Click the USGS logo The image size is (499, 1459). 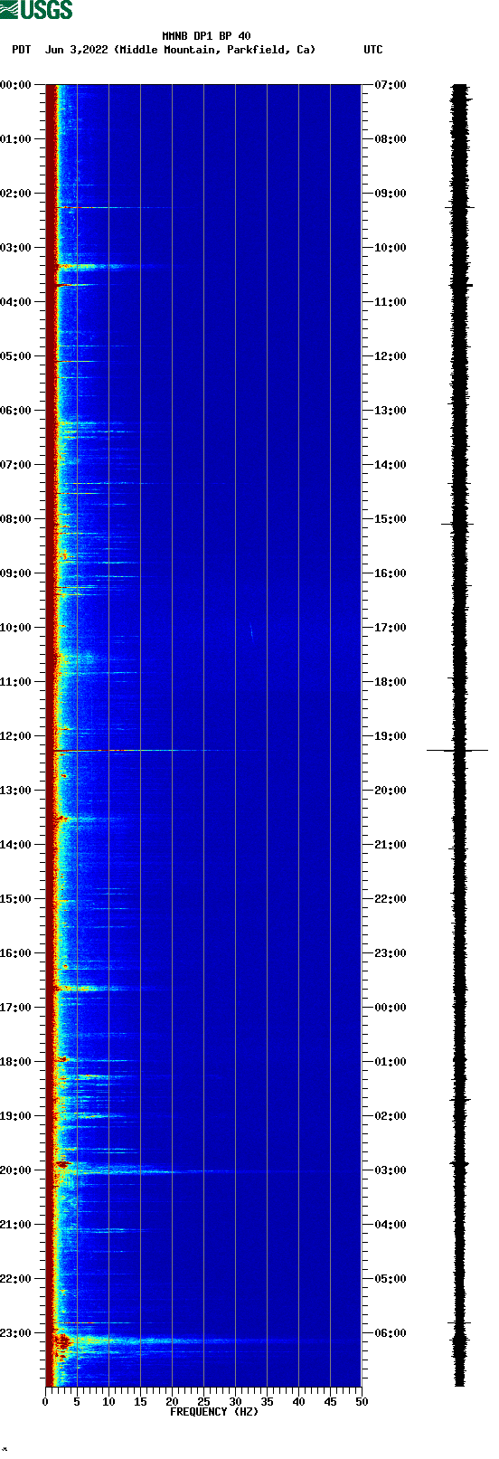(x=36, y=10)
